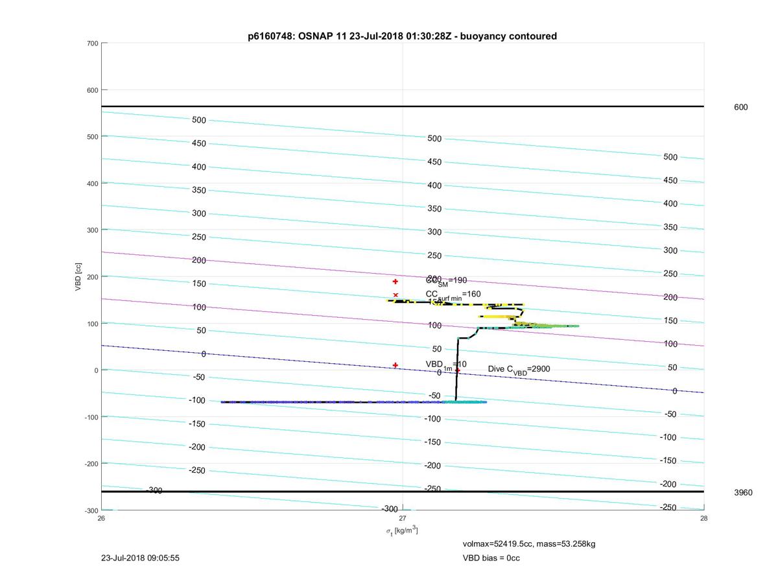Click the σt [kg/m³] x-axis label
Screen dimensions: 778x574
coord(402,531)
